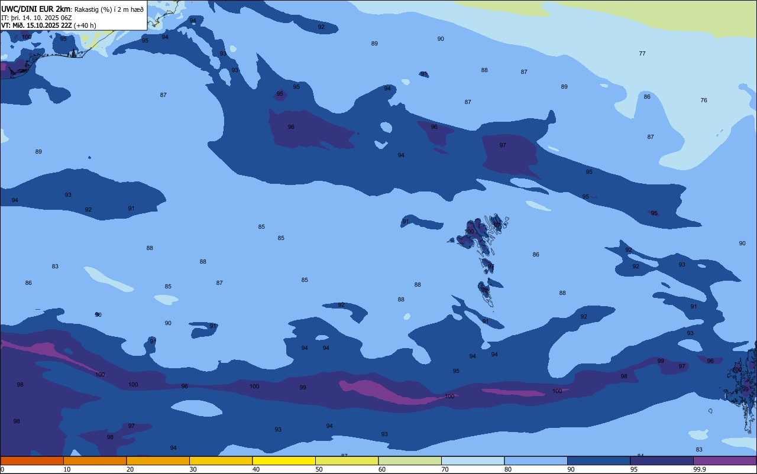Image resolution: width=757 pixels, height=474 pixels.
Task: Select the 80–90 light blue legend swatch
Action: pos(536,460)
